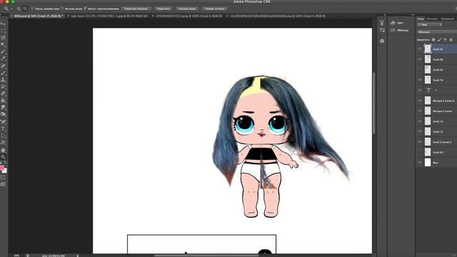
Task: Click the pink foreground color swatch
Action: [x=1, y=168]
